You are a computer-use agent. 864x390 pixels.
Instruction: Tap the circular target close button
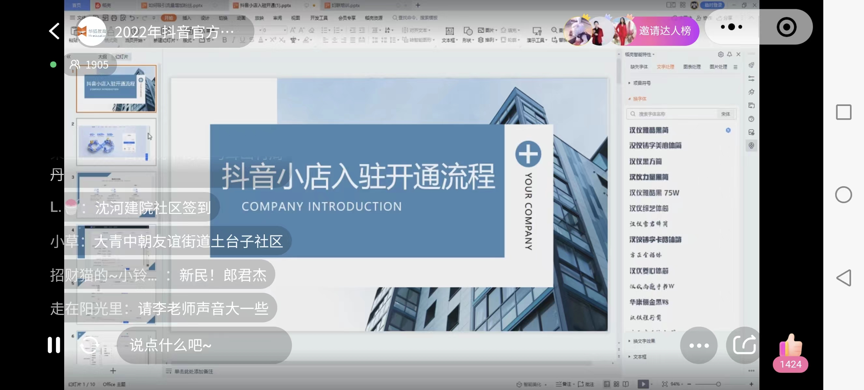[x=786, y=27]
